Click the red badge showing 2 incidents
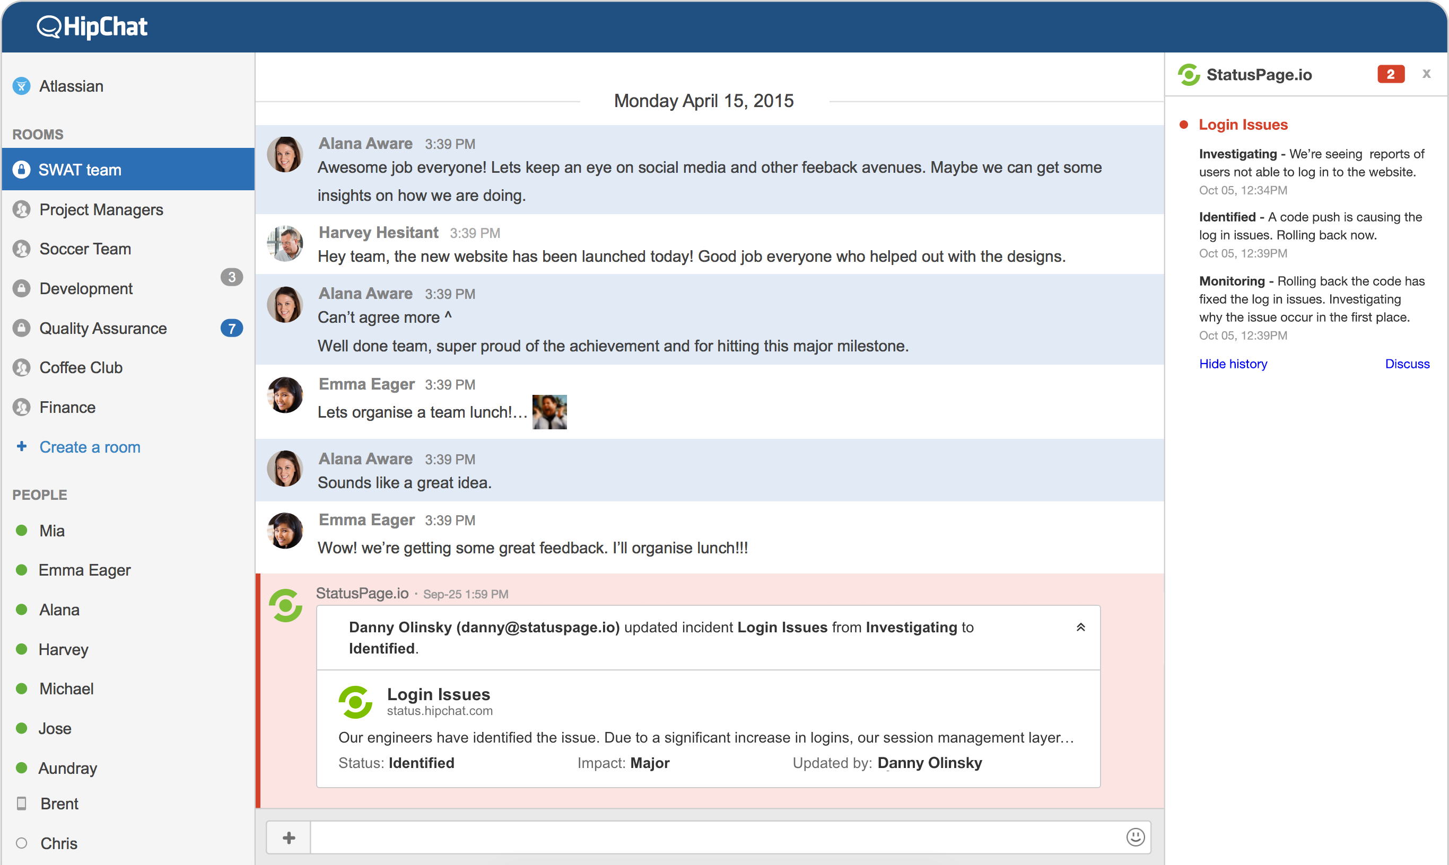The width and height of the screenshot is (1449, 865). click(x=1391, y=74)
